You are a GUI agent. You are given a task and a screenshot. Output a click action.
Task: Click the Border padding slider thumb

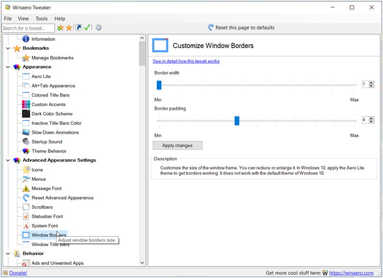click(x=237, y=121)
